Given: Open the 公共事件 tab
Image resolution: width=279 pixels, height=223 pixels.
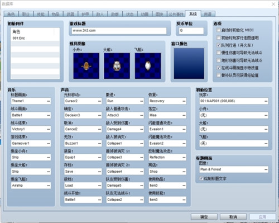Looking at the screenshot, I should pyautogui.click(x=176, y=14).
